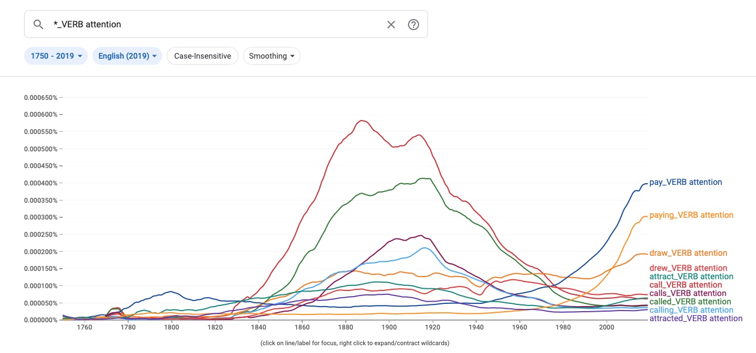Click the red call_VERB line at its peak
This screenshot has height=353, width=756.
(x=361, y=121)
